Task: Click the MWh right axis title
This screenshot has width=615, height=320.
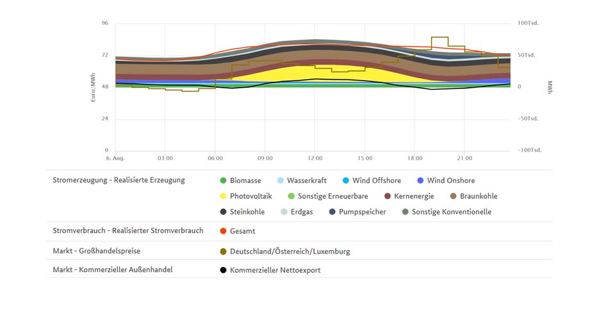Action: pyautogui.click(x=550, y=87)
